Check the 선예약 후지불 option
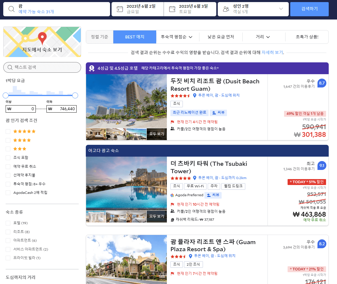337x284 pixels. pyautogui.click(x=8, y=175)
